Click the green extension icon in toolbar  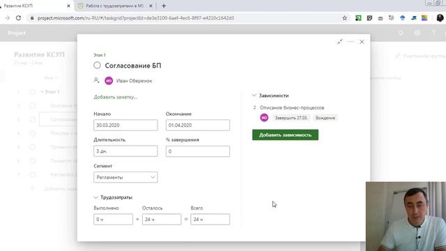click(x=358, y=18)
